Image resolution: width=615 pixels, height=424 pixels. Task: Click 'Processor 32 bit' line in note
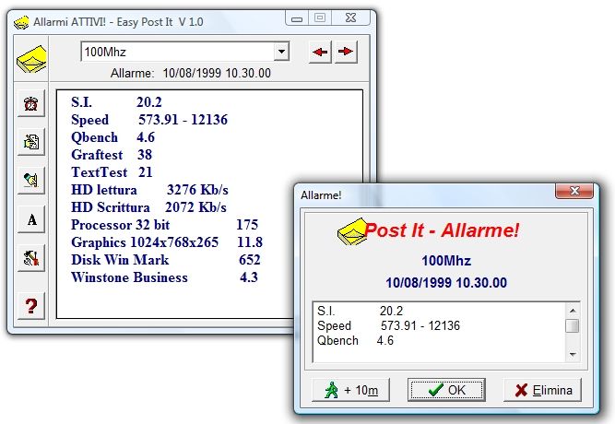(x=164, y=225)
